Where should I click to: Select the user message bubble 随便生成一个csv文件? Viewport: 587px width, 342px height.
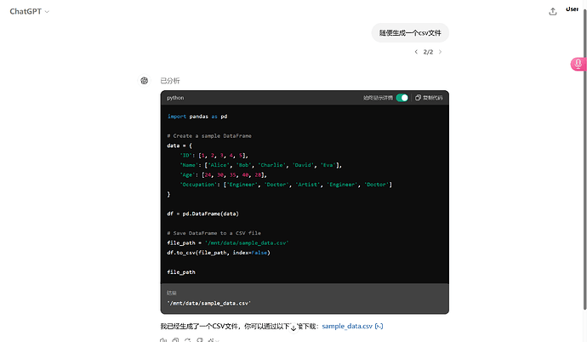410,33
